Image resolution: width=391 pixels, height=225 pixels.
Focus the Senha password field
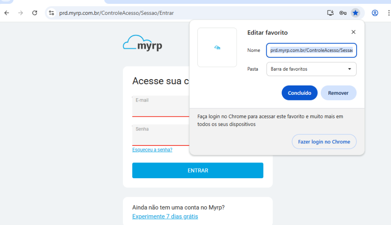click(x=160, y=135)
